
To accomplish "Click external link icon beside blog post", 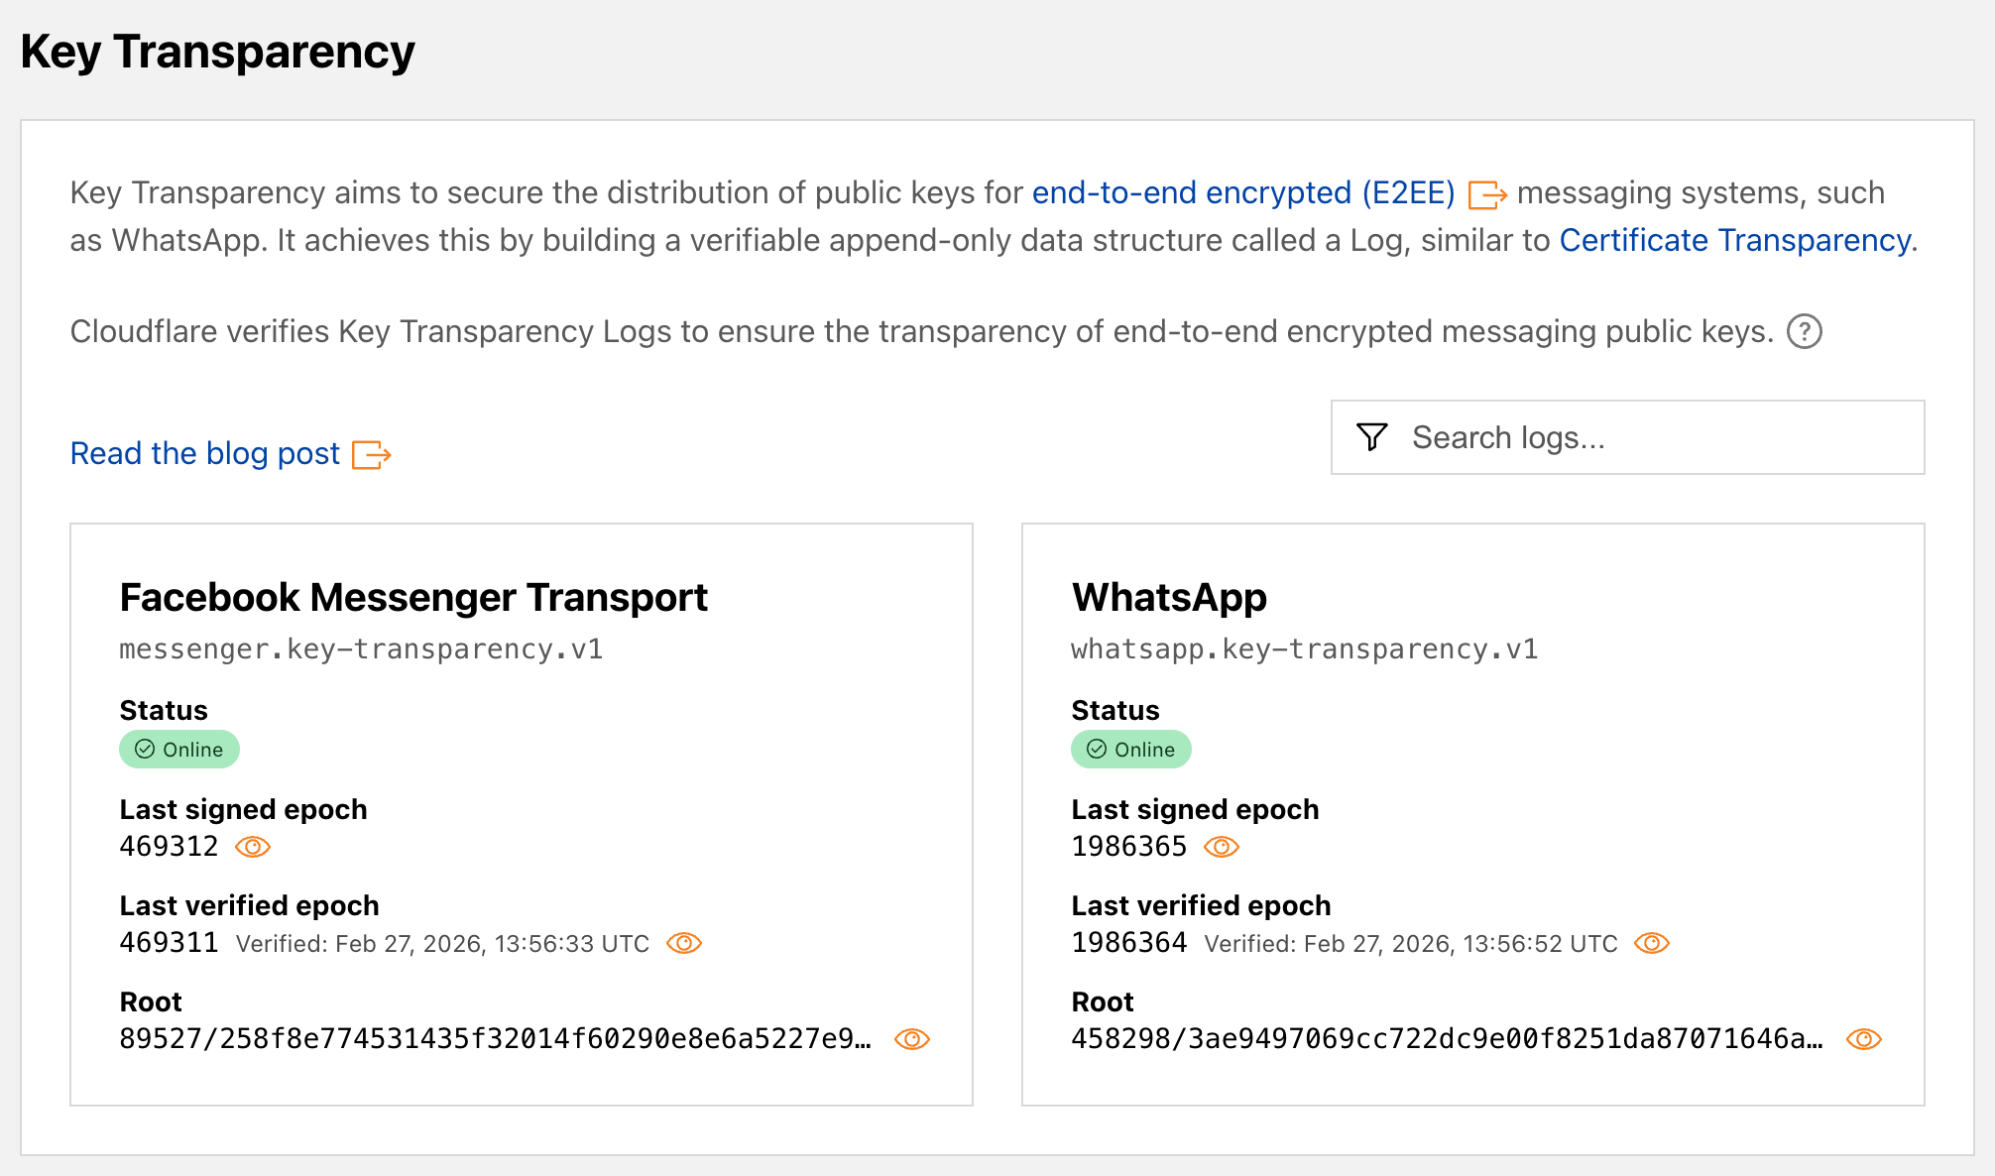I will [x=372, y=455].
